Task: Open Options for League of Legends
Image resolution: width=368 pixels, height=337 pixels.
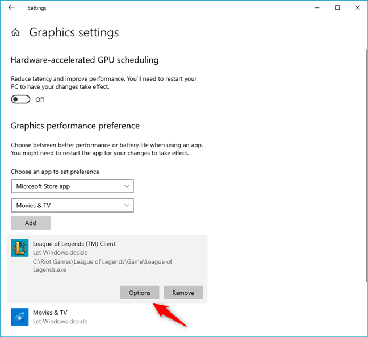Action: (139, 293)
